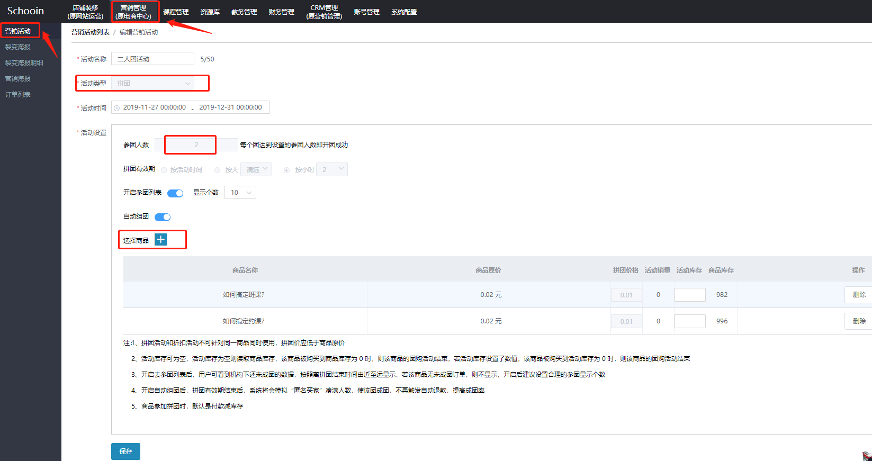Click the 活动名称 input field

(x=153, y=59)
